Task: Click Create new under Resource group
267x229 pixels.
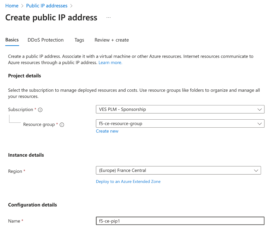Action: [107, 131]
